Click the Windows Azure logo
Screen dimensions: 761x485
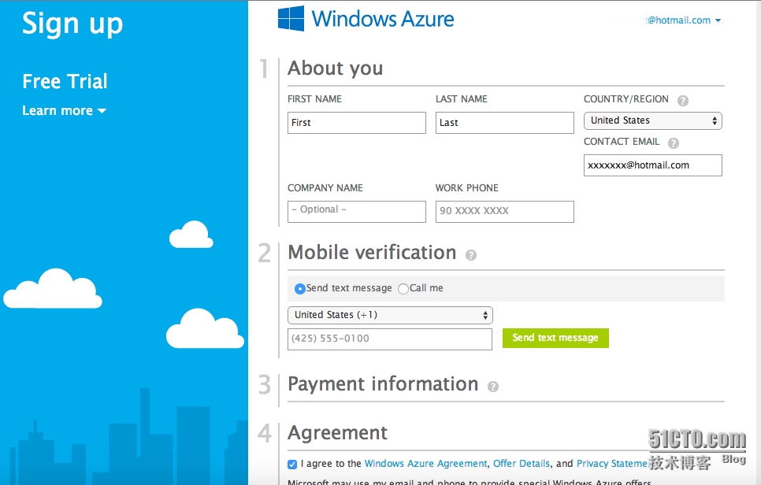366,19
